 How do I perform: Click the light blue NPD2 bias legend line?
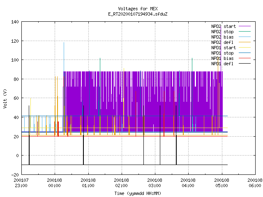(x=245, y=37)
